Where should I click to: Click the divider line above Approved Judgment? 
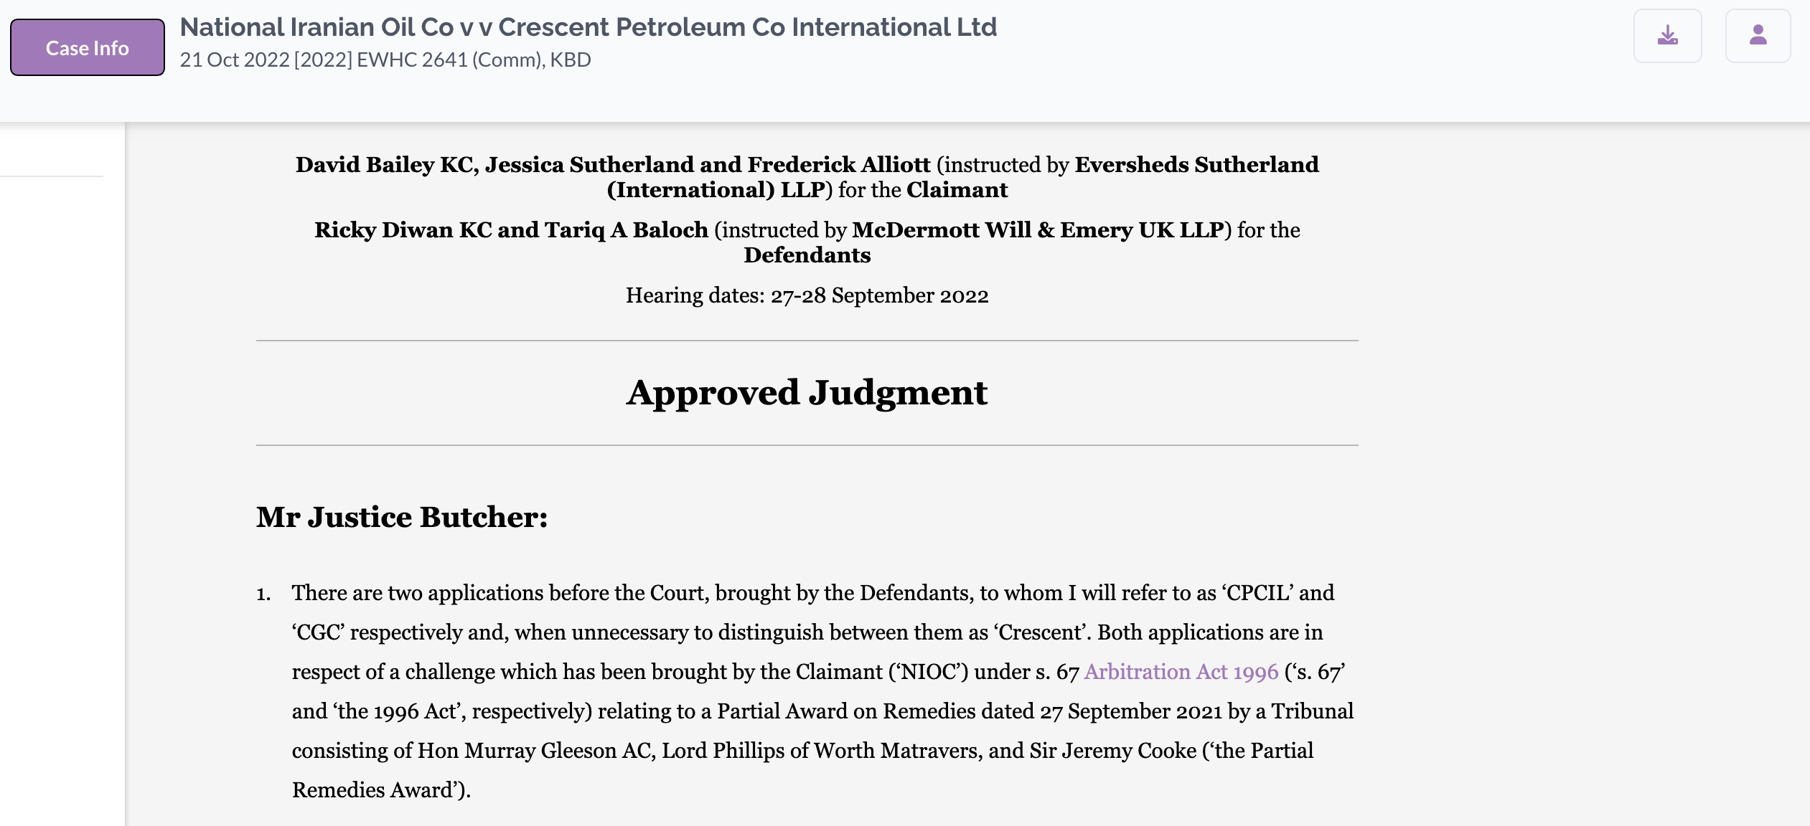click(x=807, y=341)
